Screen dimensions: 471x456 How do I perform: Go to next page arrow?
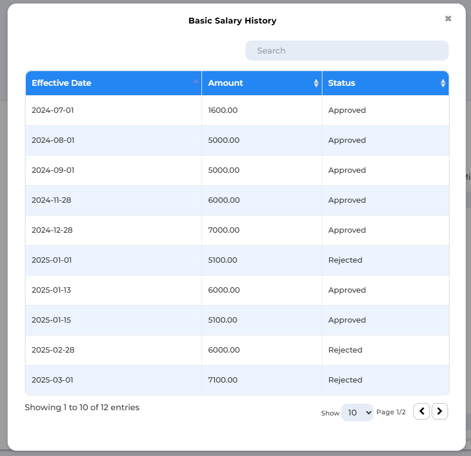pyautogui.click(x=440, y=411)
